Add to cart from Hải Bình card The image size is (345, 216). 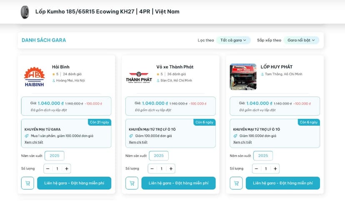27,183
